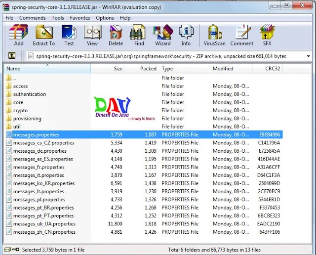Click the size value 11,800

tap(115, 224)
